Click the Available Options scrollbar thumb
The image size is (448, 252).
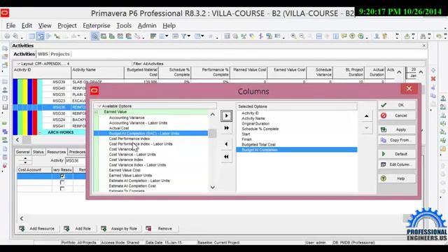212,134
